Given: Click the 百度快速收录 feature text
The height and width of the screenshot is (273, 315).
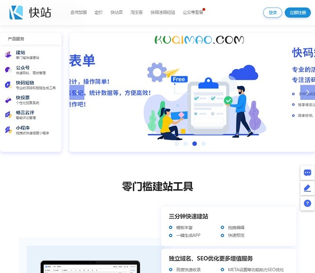Looking at the screenshot, I should coord(188,270).
